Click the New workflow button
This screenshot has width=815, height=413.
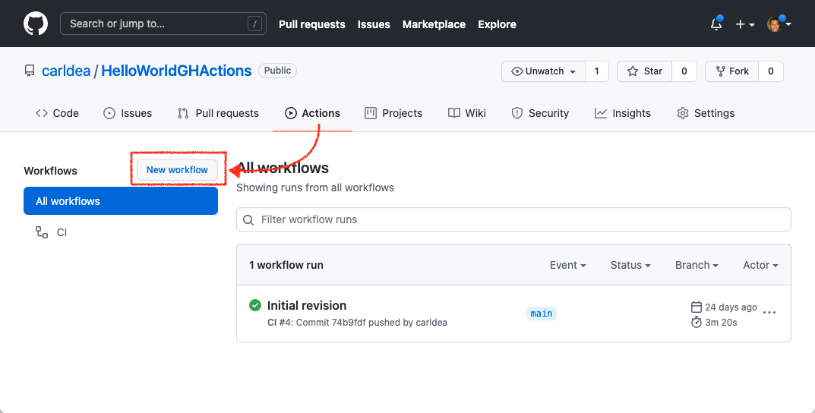pos(177,170)
